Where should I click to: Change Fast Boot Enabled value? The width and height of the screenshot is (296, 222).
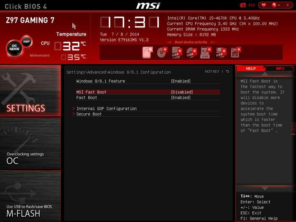[181, 98]
